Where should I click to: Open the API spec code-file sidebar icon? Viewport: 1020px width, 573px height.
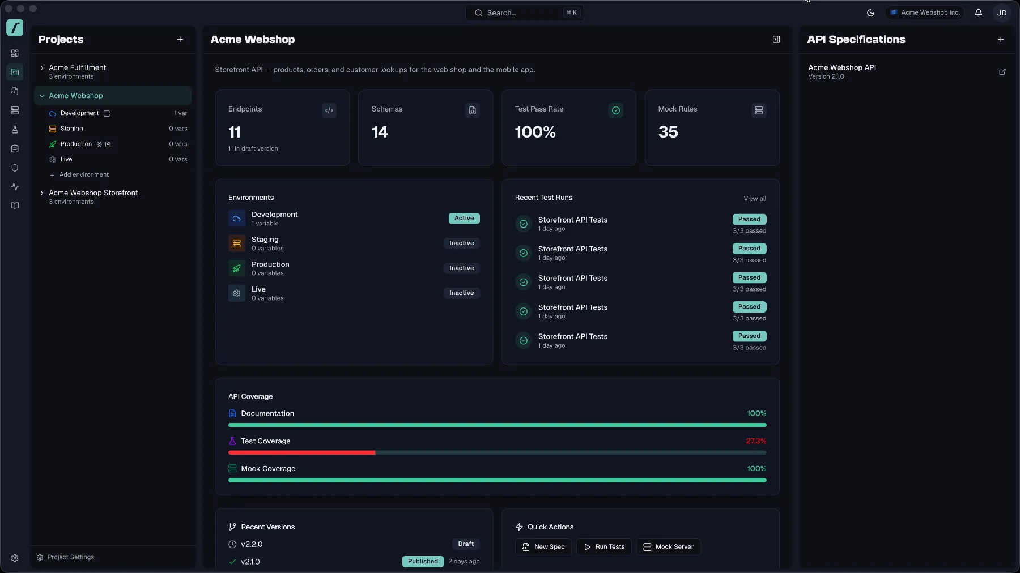point(15,91)
